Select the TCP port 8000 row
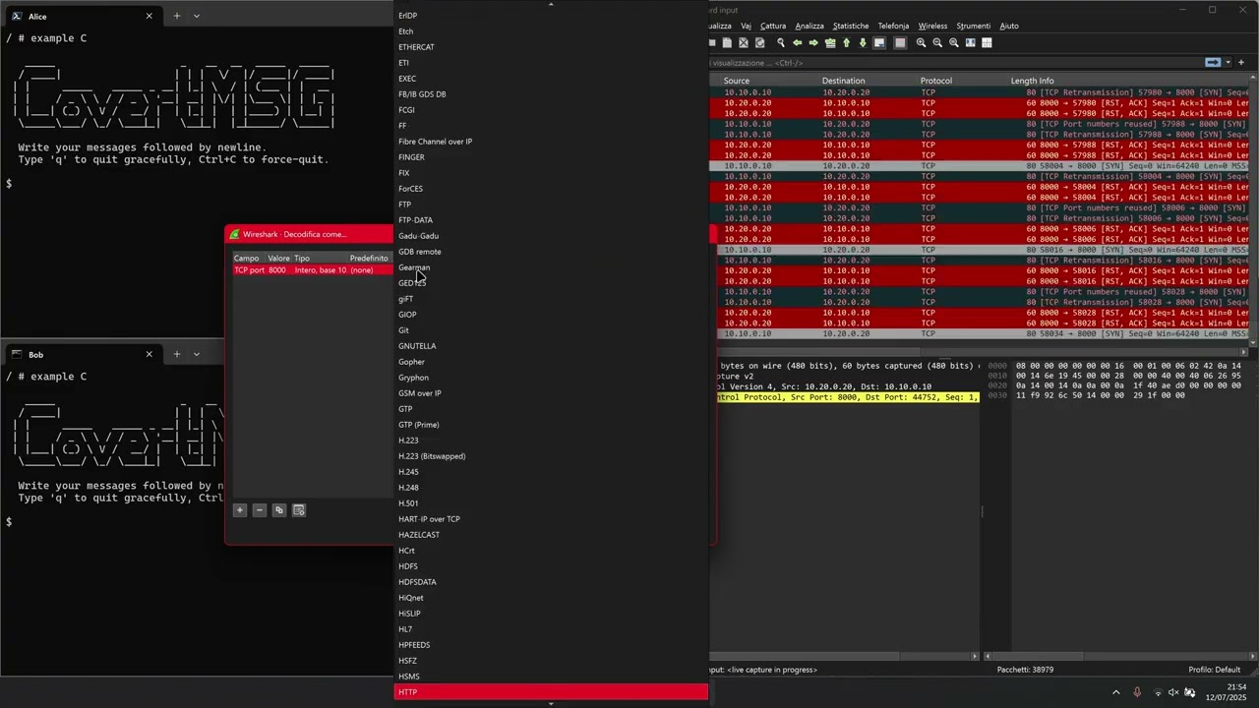 tap(312, 270)
